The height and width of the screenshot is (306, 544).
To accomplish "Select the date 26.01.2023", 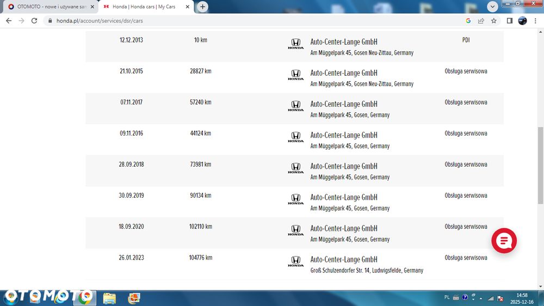I will point(131,258).
